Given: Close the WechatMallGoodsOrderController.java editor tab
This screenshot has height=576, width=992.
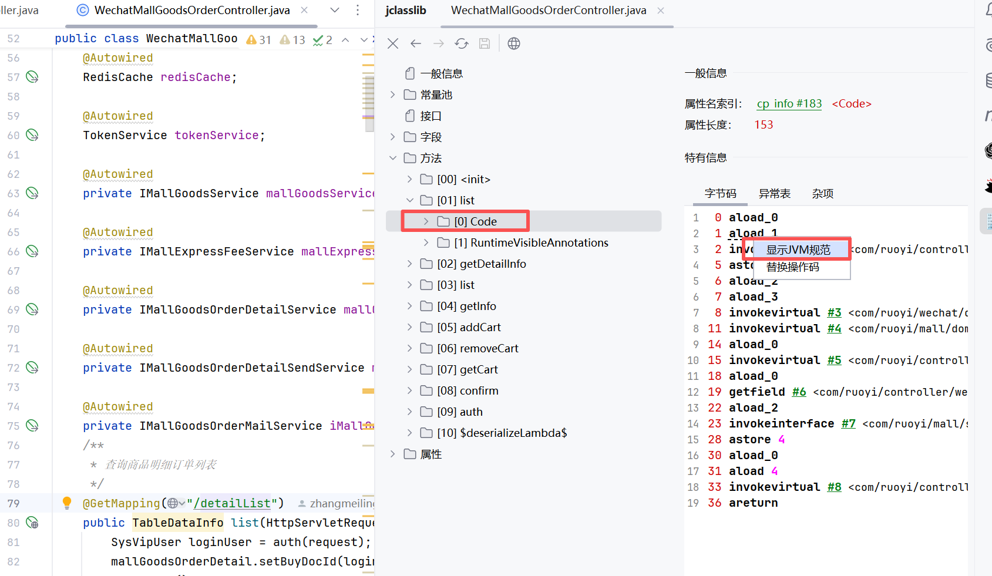Looking at the screenshot, I should pos(304,10).
